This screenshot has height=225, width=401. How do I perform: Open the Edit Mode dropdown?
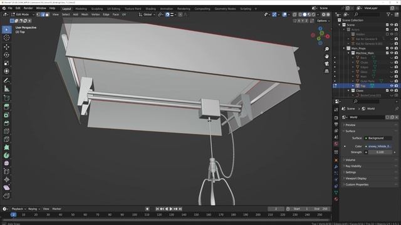23,14
